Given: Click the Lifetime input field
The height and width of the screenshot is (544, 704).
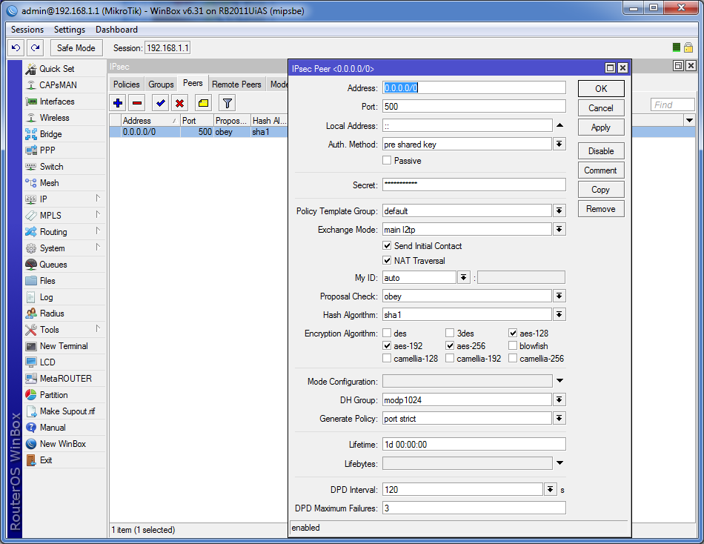Looking at the screenshot, I should tap(474, 444).
